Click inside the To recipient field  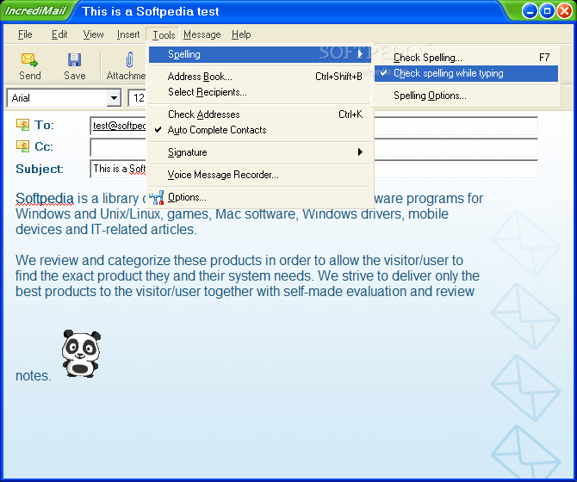313,126
